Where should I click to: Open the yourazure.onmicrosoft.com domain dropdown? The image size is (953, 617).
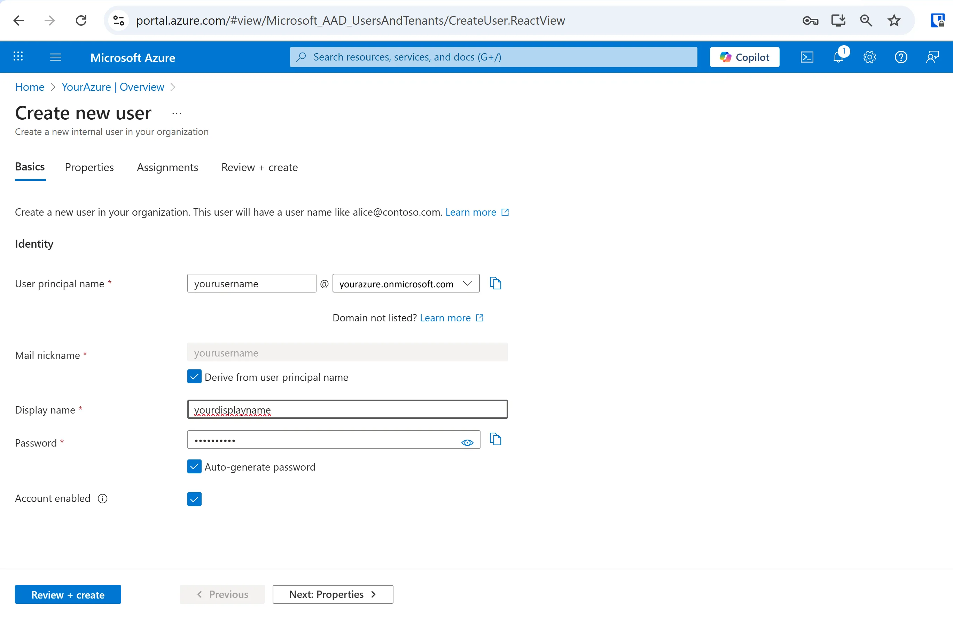click(x=406, y=283)
